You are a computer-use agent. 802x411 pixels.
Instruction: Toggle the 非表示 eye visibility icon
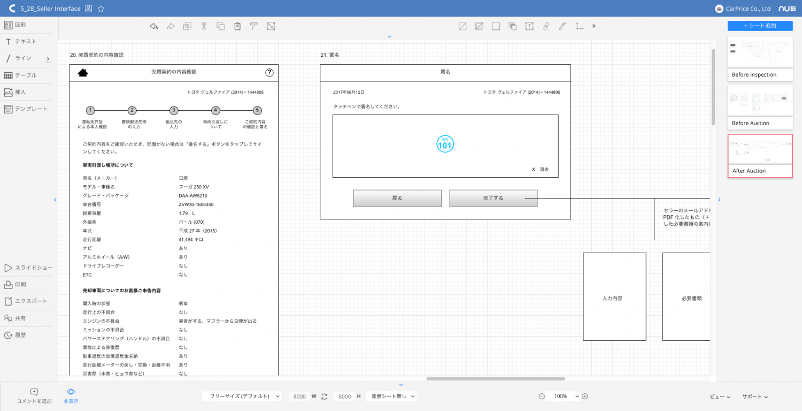click(x=71, y=392)
